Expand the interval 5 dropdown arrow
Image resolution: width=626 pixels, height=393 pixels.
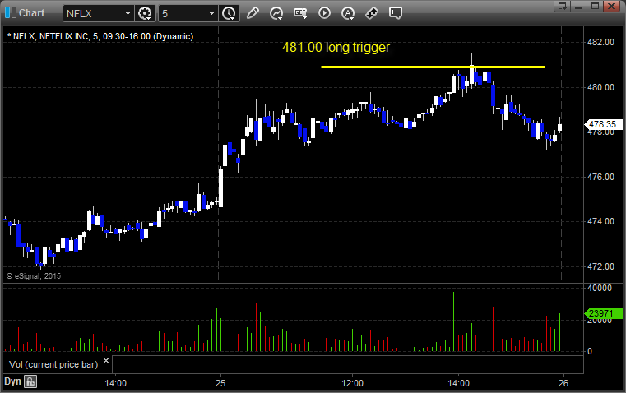212,13
